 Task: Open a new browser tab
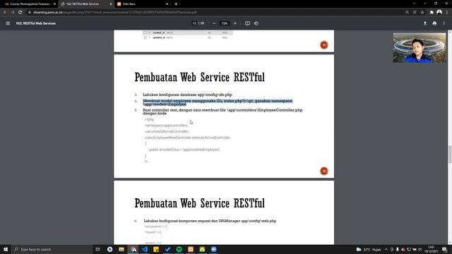(176, 4)
